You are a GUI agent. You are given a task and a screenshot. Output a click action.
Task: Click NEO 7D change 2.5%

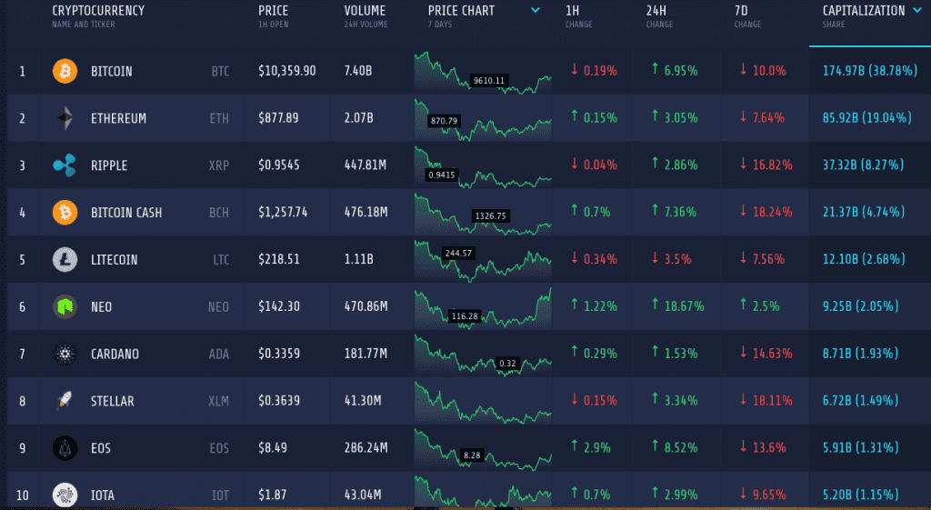(759, 306)
